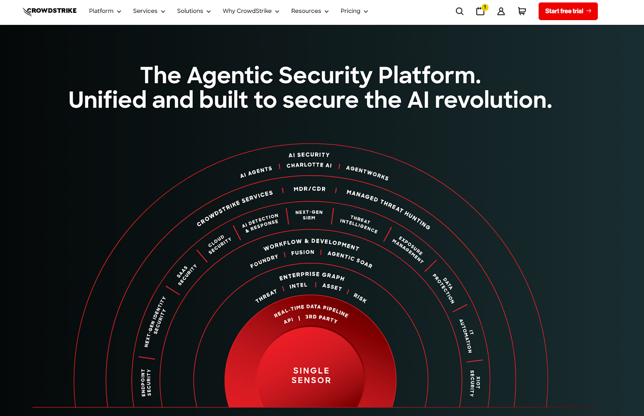Open the user account icon

click(501, 12)
